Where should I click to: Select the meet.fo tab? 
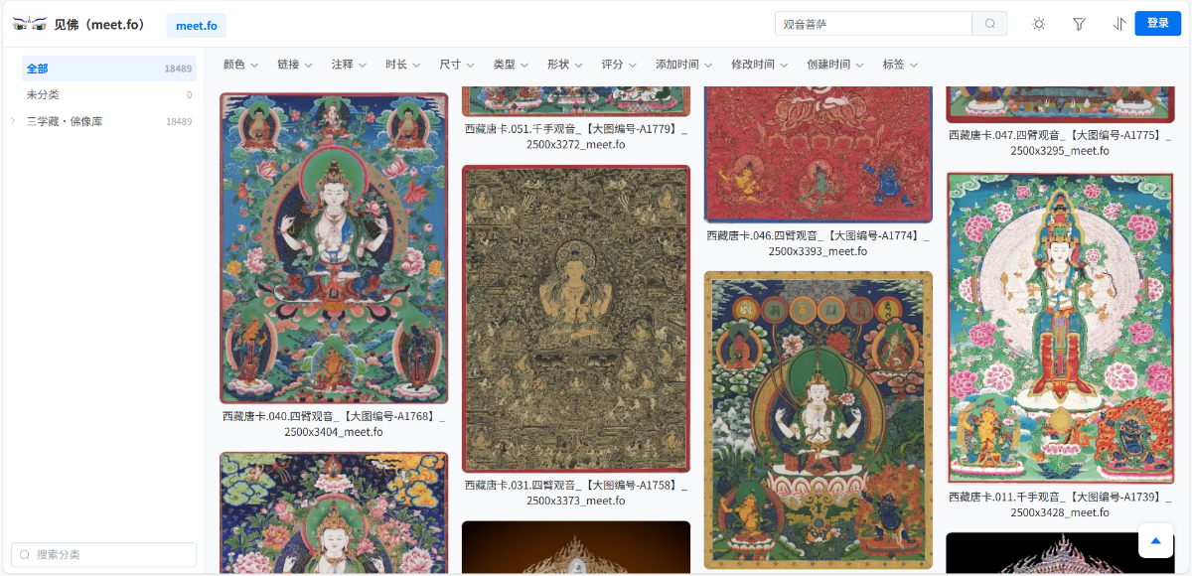(197, 25)
